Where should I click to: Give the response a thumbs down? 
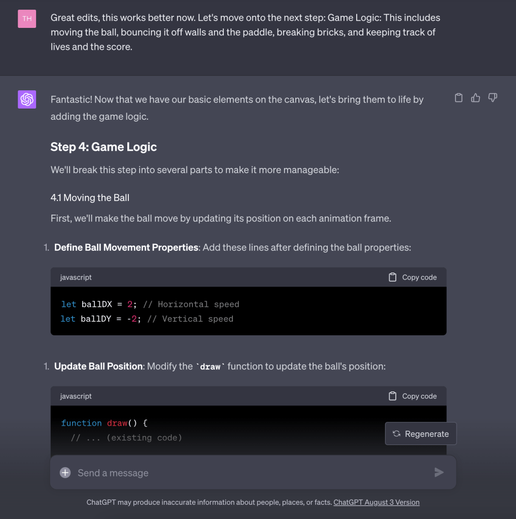[x=492, y=98]
